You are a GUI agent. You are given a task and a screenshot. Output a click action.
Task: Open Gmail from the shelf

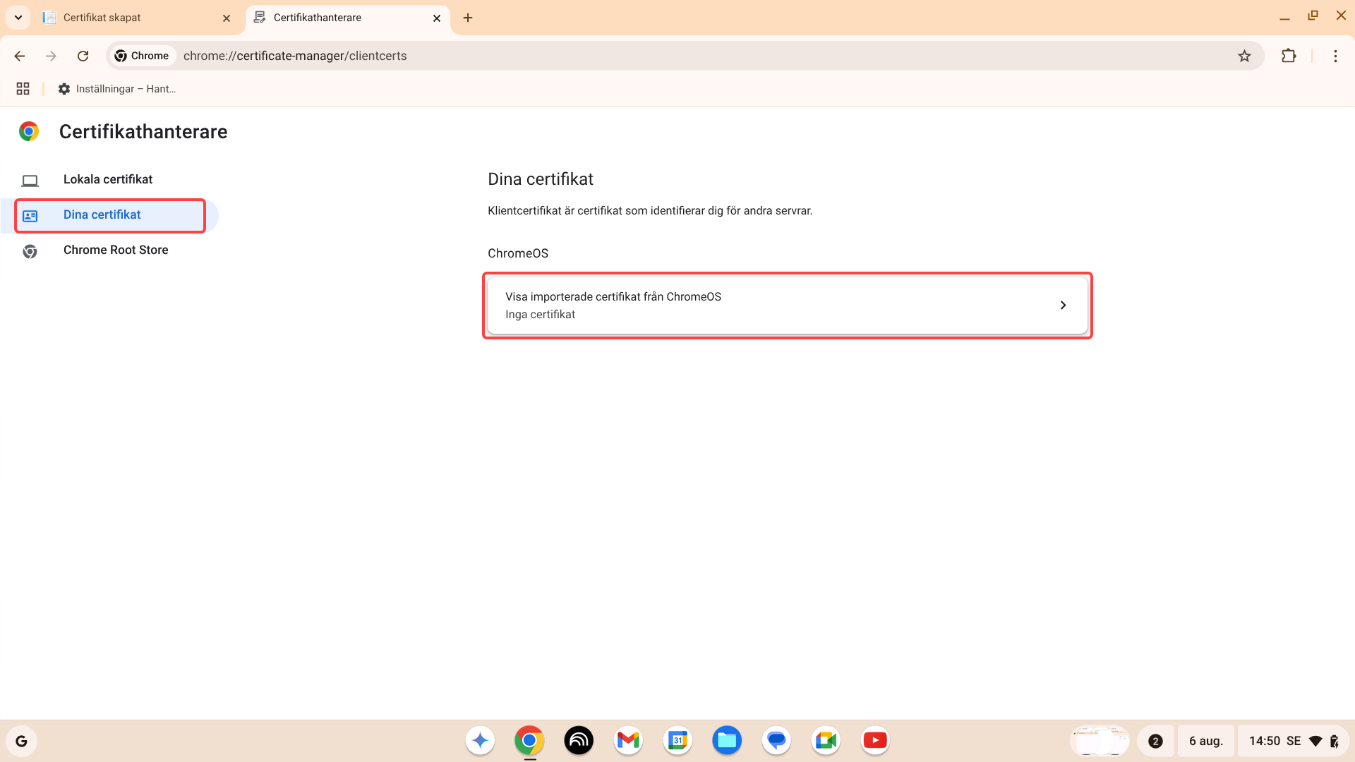[x=627, y=740]
